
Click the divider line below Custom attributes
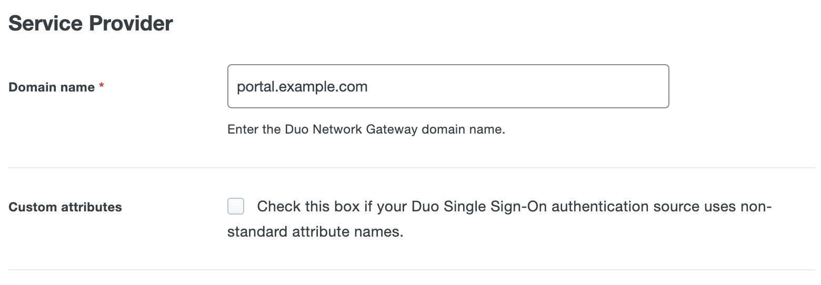[x=412, y=270]
